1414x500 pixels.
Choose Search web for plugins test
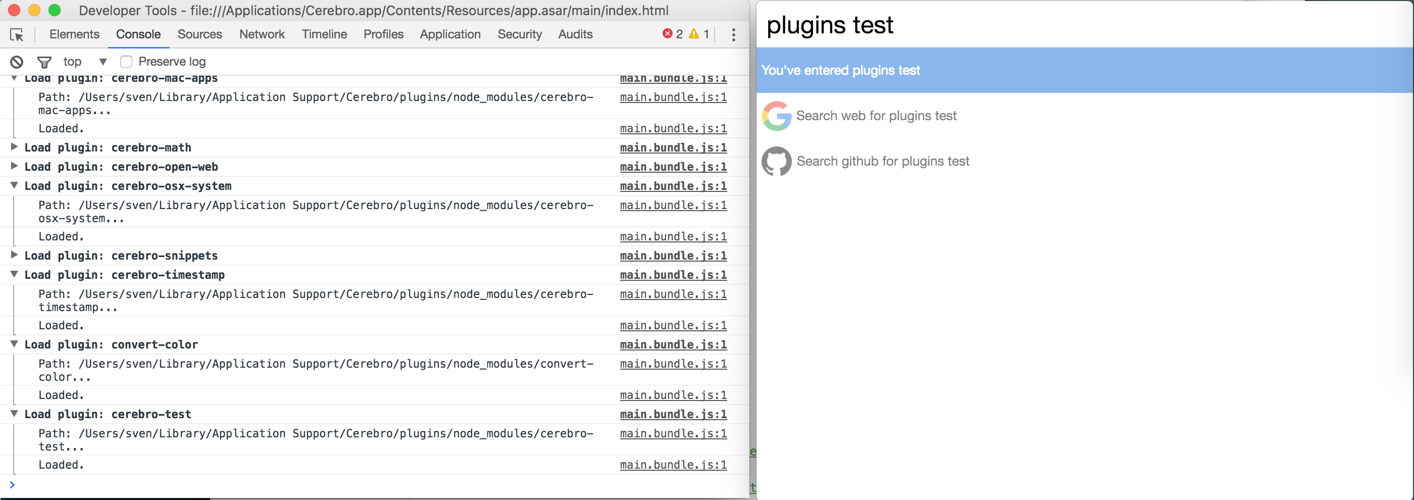tap(1085, 116)
